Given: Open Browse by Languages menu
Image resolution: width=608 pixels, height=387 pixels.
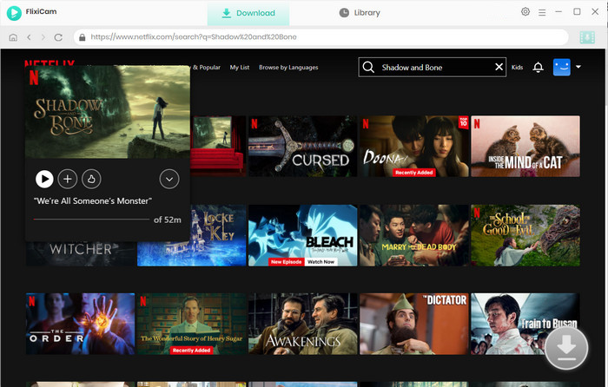Looking at the screenshot, I should click(x=288, y=68).
